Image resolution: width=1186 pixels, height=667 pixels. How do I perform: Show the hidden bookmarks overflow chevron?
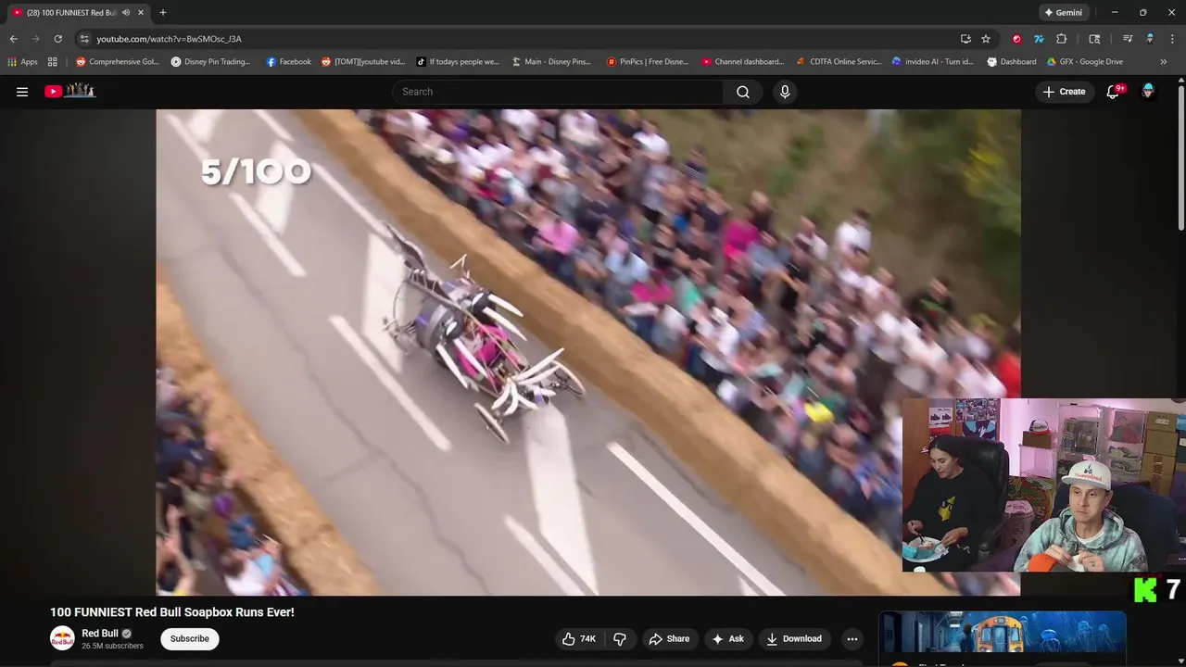1165,62
